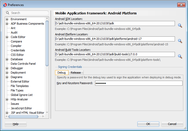
Task: Close the Preferences window
Action: (181, 5)
